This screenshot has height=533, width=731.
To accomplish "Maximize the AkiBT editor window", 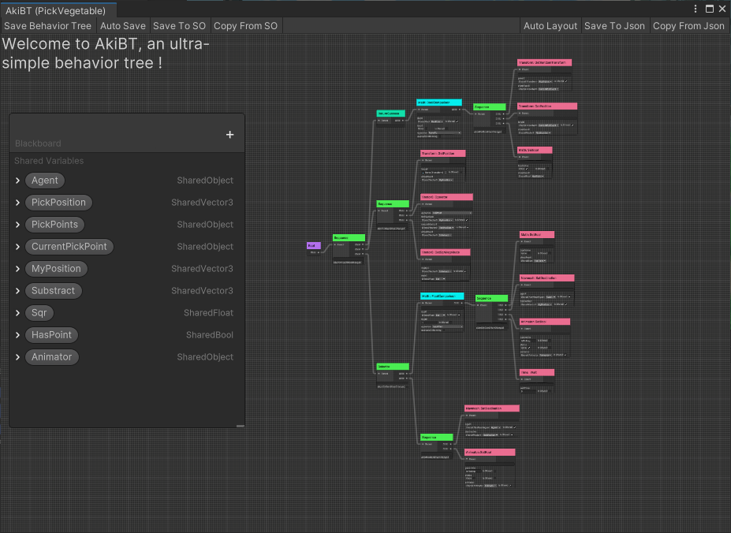I will (710, 9).
